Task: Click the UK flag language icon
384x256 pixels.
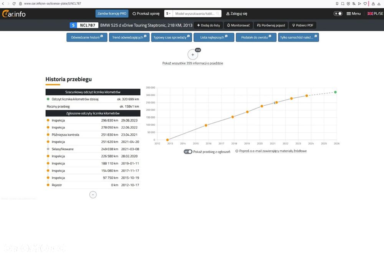Action: point(370,13)
